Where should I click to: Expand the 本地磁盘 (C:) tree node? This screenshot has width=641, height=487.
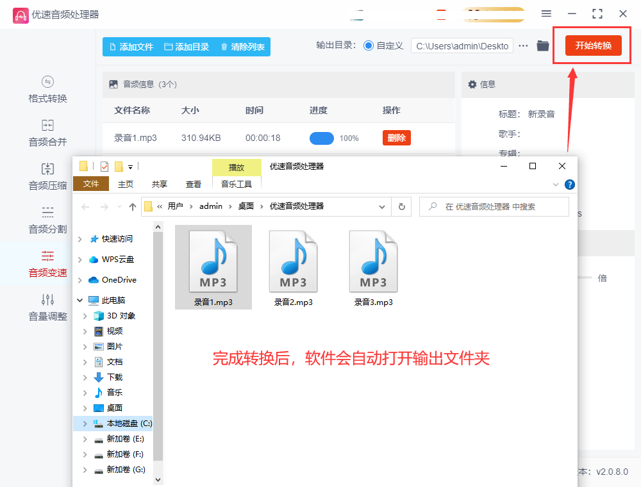point(85,424)
